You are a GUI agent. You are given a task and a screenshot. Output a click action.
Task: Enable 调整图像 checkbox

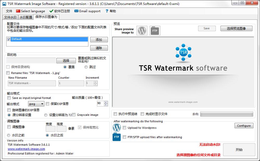click(9, 127)
